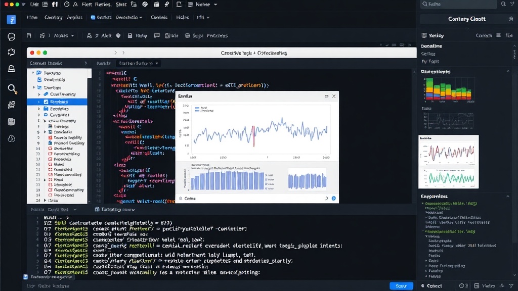Open the stacked bar chart thumbnail
518x291 pixels.
[449, 89]
